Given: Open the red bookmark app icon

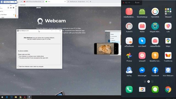Looking at the screenshot, I should coord(129,12).
